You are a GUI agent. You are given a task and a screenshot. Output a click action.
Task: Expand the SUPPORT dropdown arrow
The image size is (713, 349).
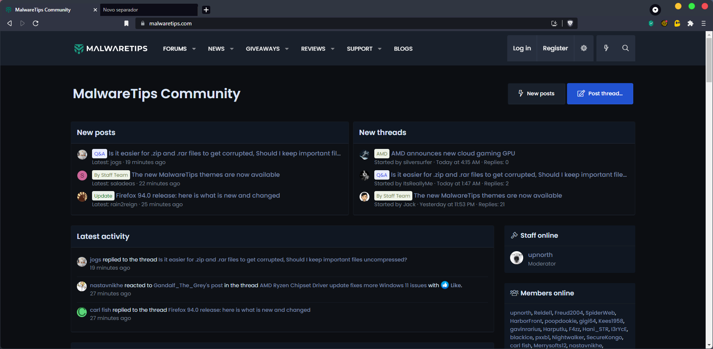click(380, 49)
